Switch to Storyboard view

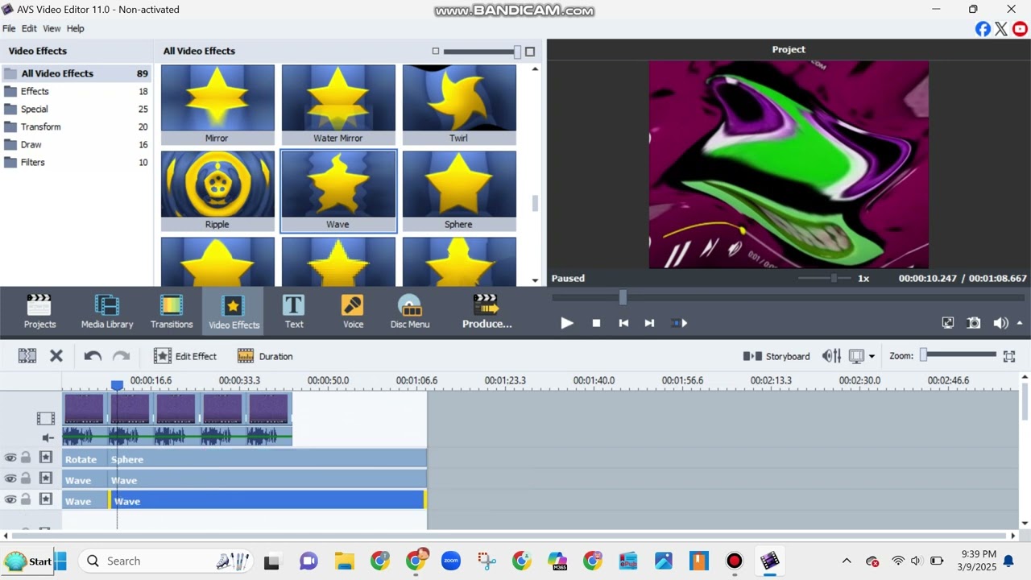(x=776, y=355)
